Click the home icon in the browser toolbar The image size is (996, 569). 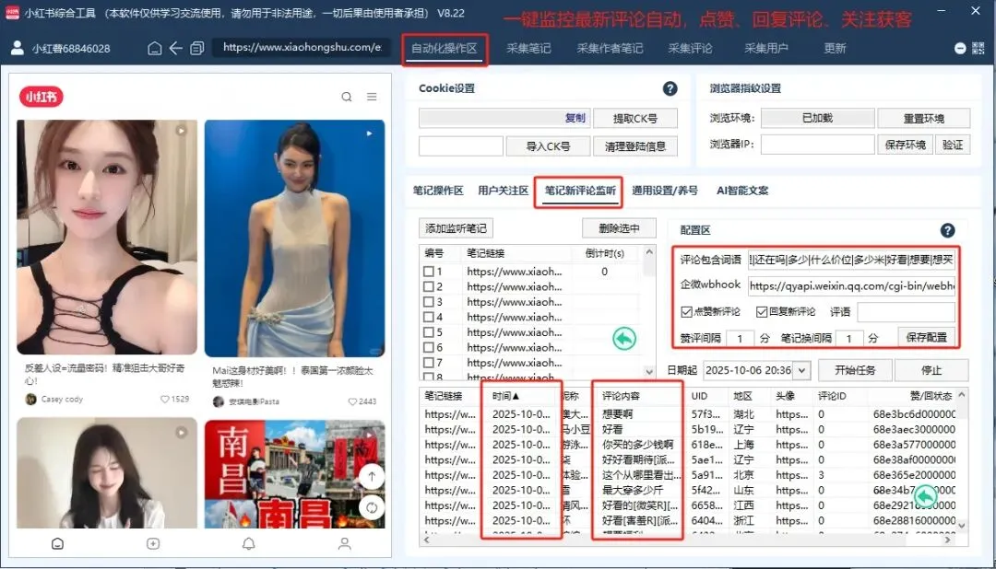coord(155,47)
